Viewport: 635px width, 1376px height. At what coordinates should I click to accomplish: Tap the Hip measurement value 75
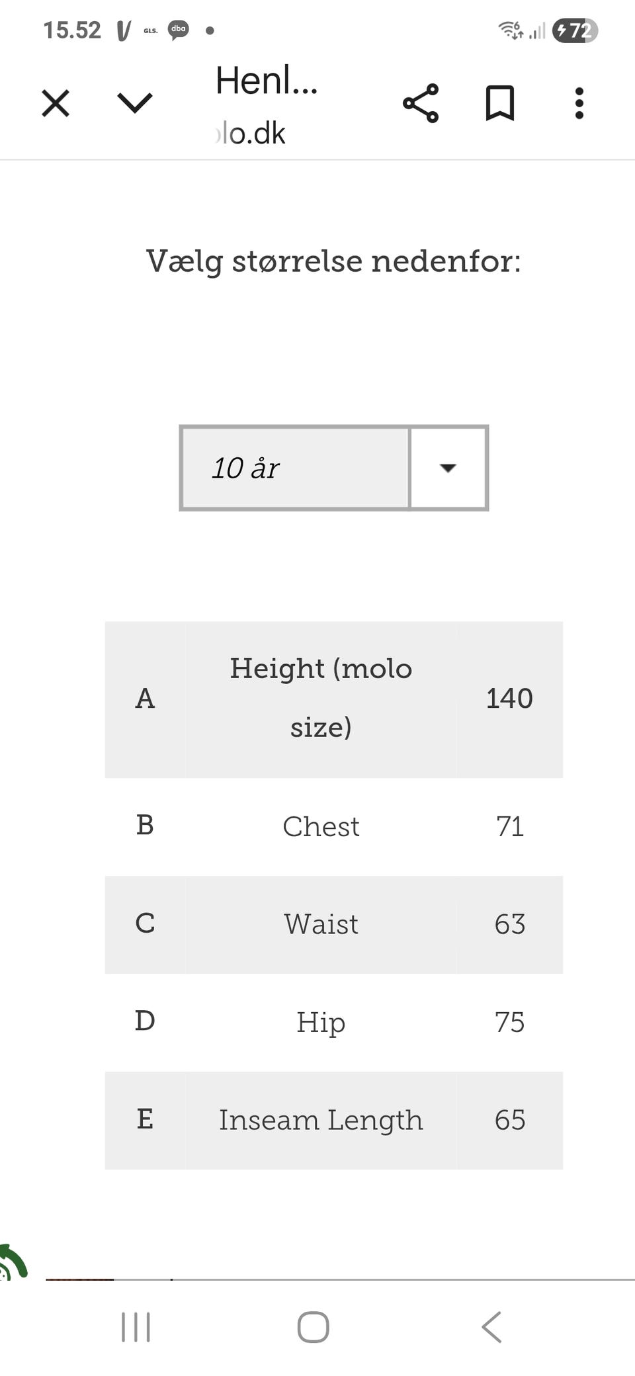coord(509,1022)
